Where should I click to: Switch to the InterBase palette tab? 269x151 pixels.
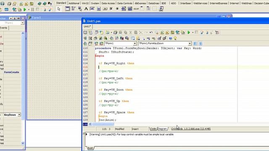(x=185, y=3)
